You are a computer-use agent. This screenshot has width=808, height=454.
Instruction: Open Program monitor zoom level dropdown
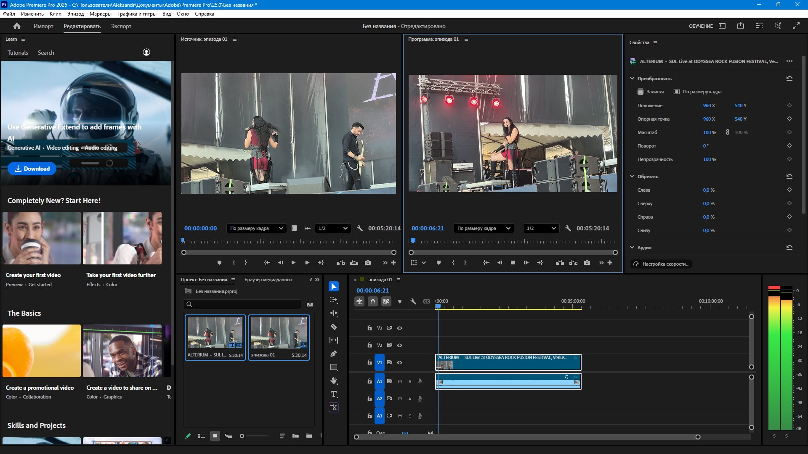pyautogui.click(x=484, y=228)
